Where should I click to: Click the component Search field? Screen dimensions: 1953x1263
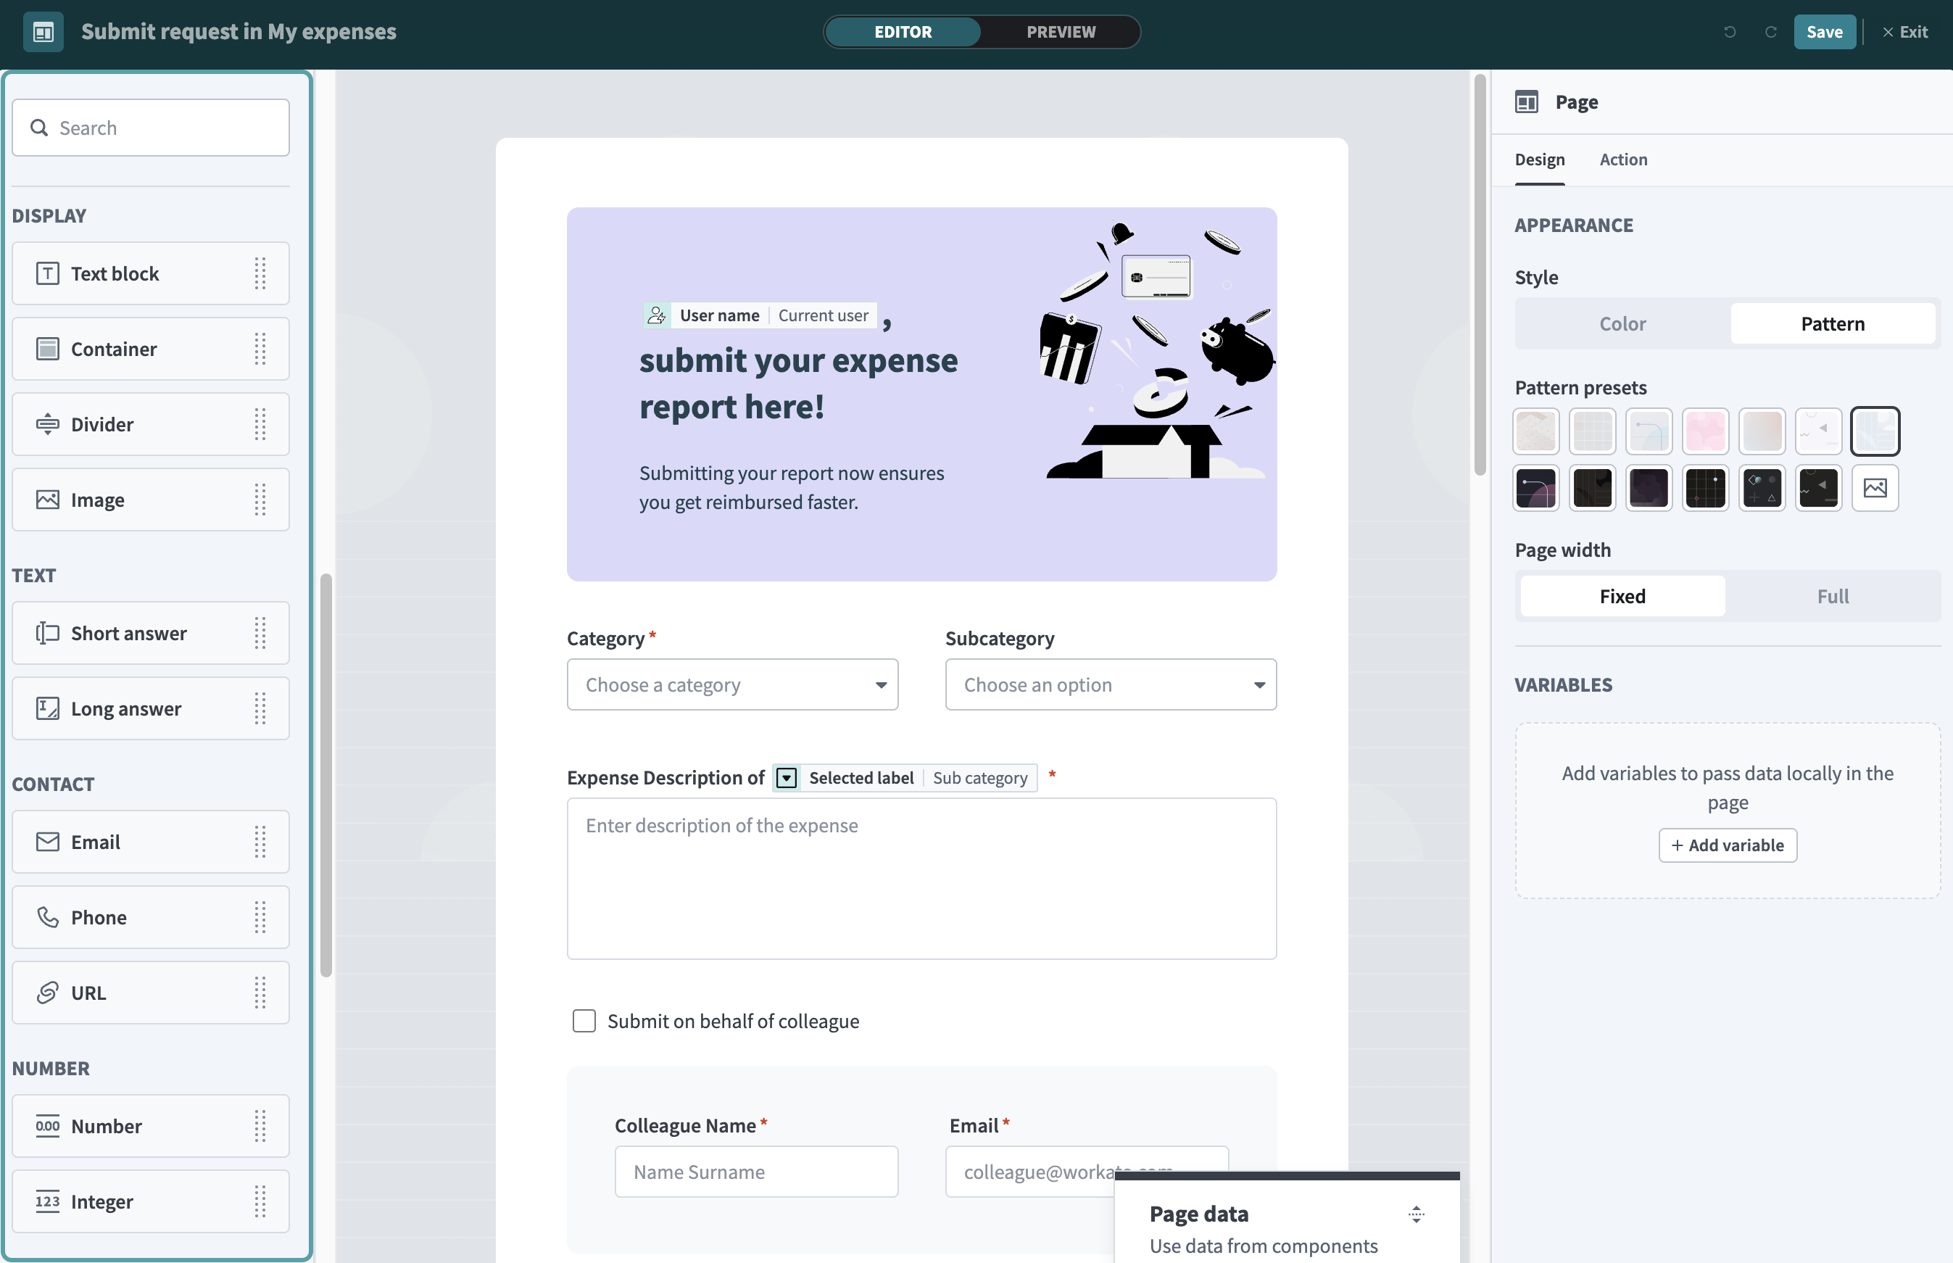pos(150,127)
